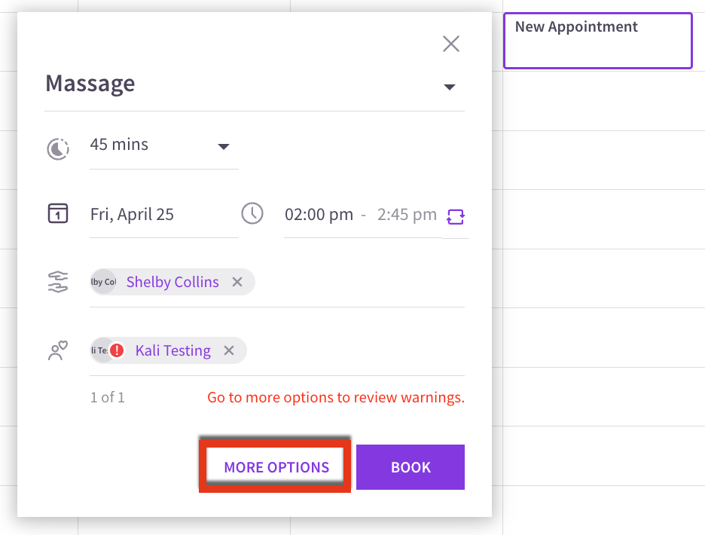
Task: Edit the 02:00 pm start time
Action: [319, 215]
